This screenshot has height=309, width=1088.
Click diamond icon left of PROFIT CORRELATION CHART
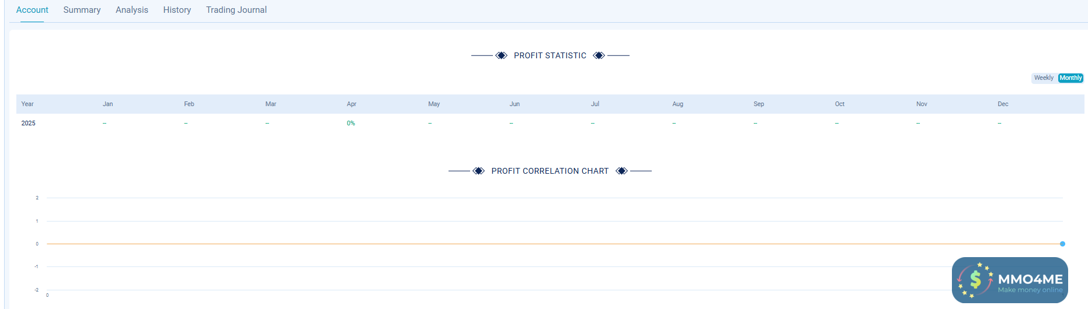479,171
